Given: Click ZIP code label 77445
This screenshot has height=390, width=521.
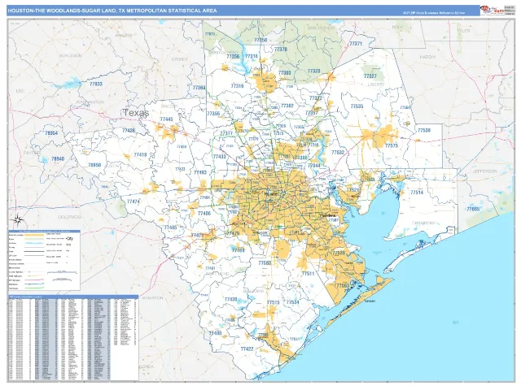Looking at the screenshot, I should [x=166, y=119].
